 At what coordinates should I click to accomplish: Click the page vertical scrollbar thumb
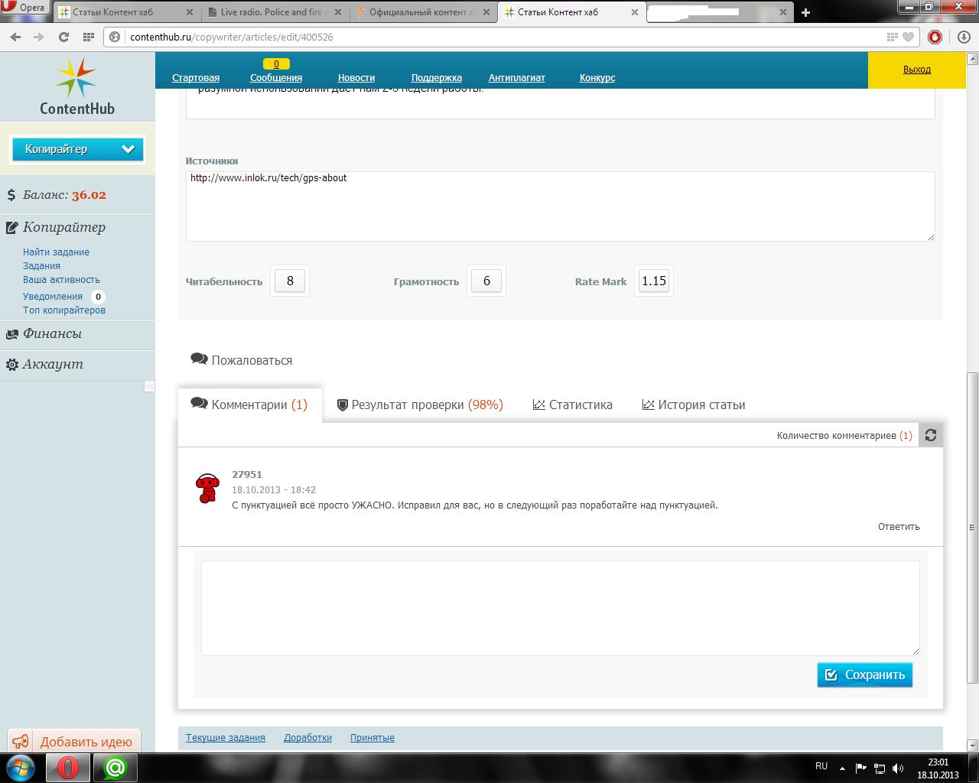pyautogui.click(x=973, y=527)
